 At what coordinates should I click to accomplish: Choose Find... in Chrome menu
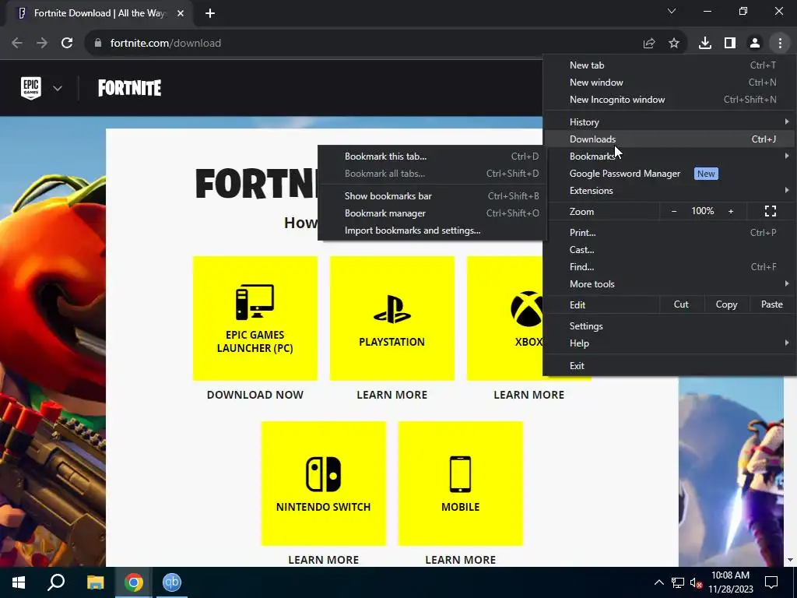[x=670, y=267]
